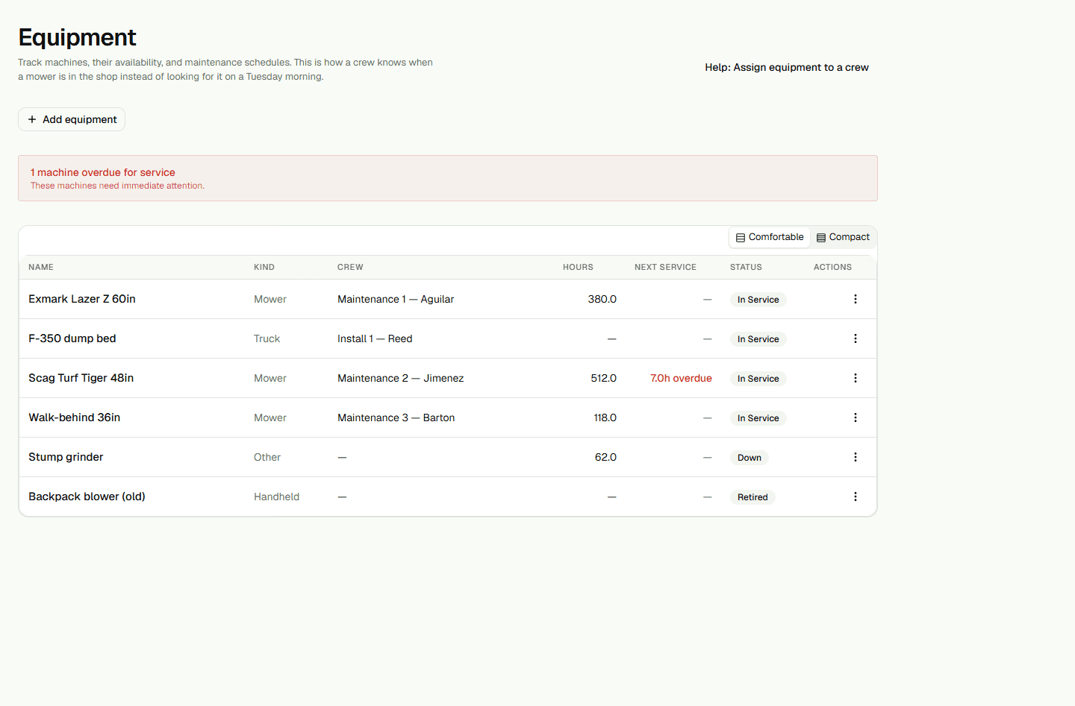The width and height of the screenshot is (1075, 706).
Task: Open actions menu for Scag Turf Tiger 48in
Action: [856, 378]
